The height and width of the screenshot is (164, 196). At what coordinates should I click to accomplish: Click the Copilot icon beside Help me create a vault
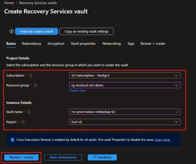(x=12, y=31)
